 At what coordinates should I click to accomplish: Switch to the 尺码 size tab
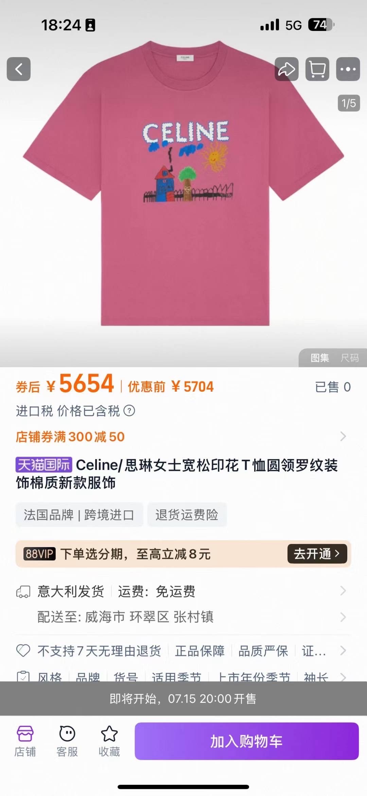pyautogui.click(x=350, y=358)
